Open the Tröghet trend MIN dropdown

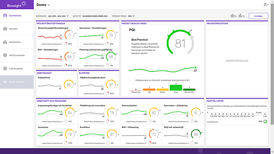click(x=131, y=16)
